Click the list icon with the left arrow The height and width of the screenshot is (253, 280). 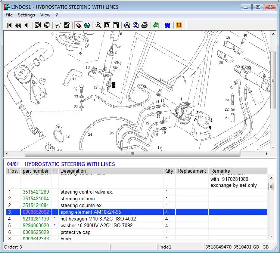tap(38, 25)
